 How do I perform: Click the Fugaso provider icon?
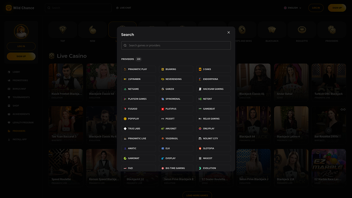click(x=125, y=109)
